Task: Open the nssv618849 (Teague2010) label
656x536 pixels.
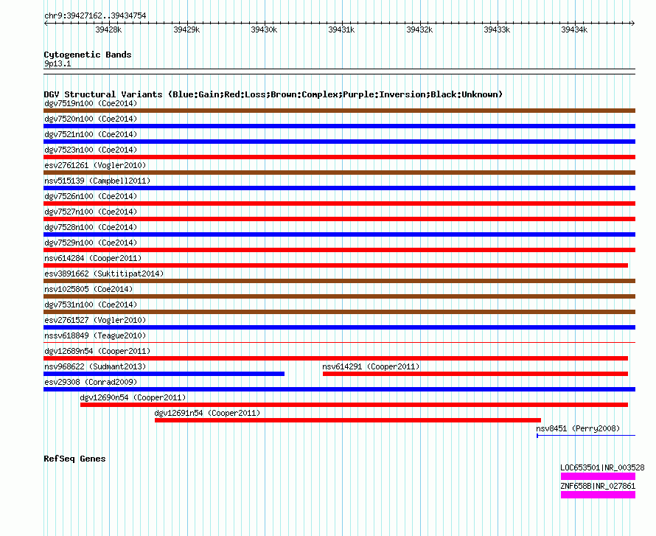Action: pos(95,335)
